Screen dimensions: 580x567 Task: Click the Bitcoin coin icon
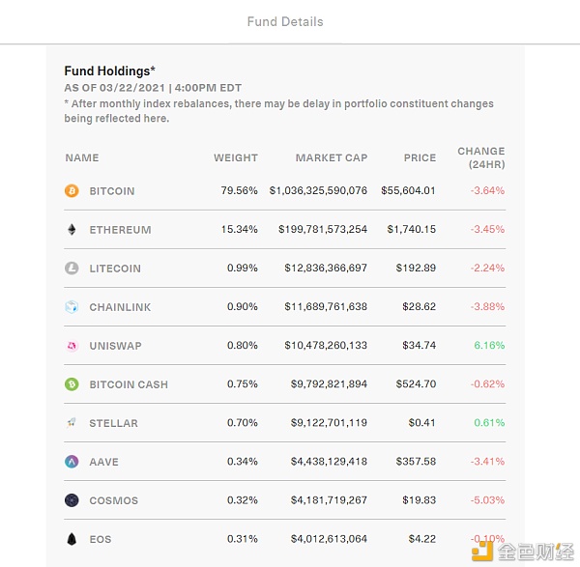point(72,191)
